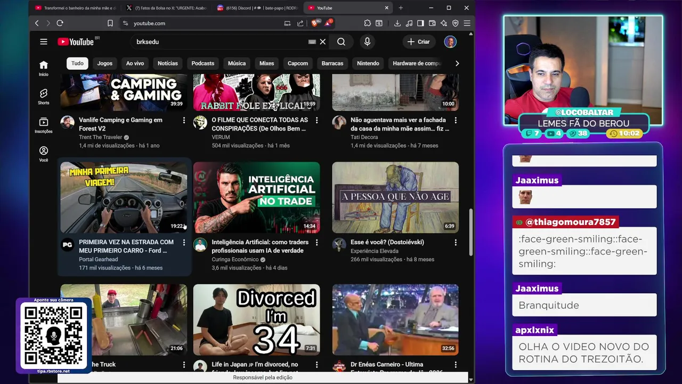Open Inscrições in the left sidebar

click(44, 125)
